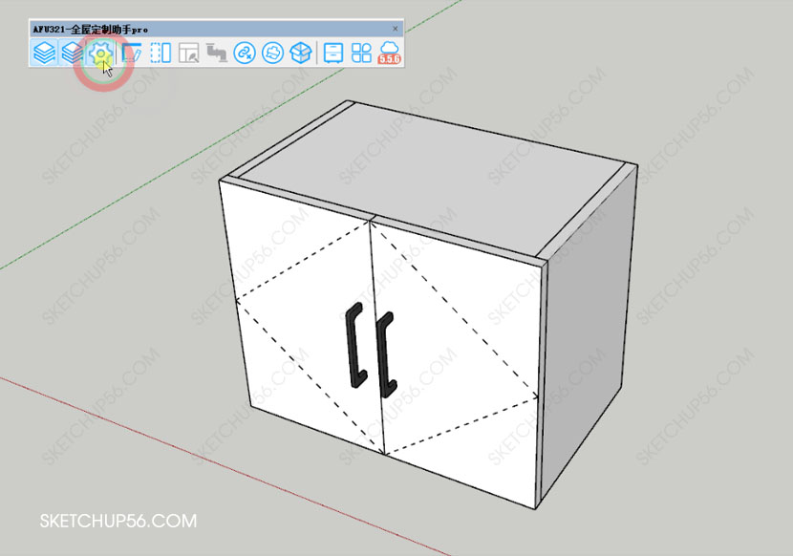Click the grey pipe-shaped icon

click(x=216, y=53)
